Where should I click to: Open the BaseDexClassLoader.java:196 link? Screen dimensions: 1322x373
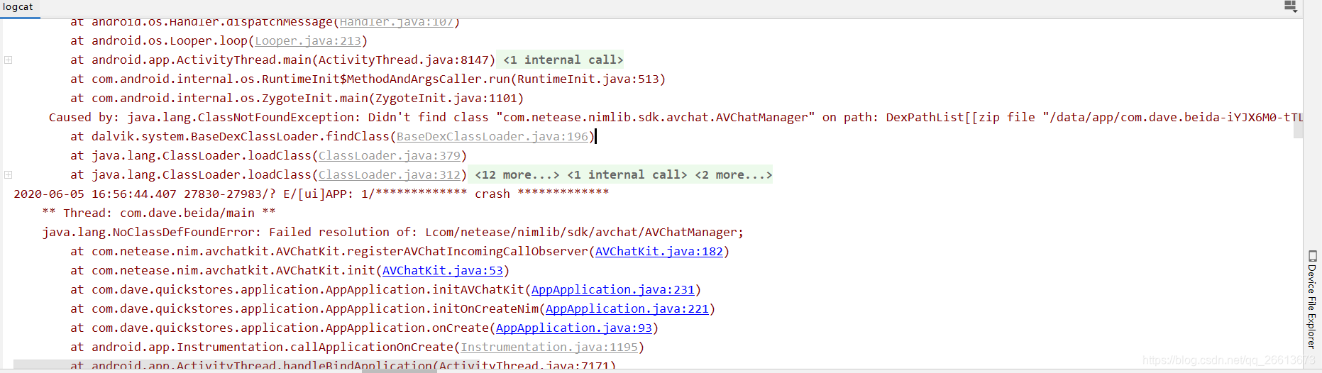point(492,137)
